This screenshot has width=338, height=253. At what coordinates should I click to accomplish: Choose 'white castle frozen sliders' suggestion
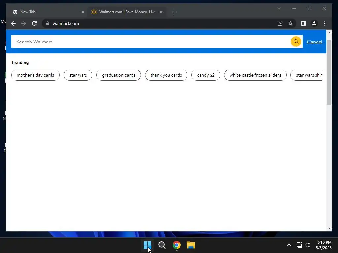pos(255,75)
